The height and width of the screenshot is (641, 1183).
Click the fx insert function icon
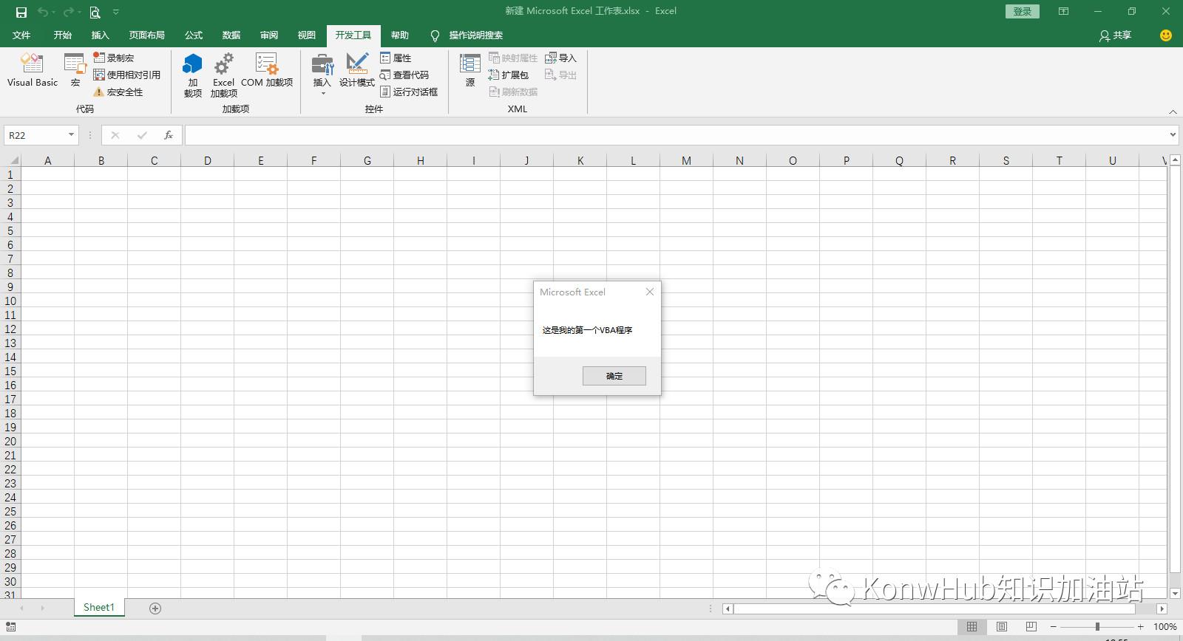click(x=169, y=135)
